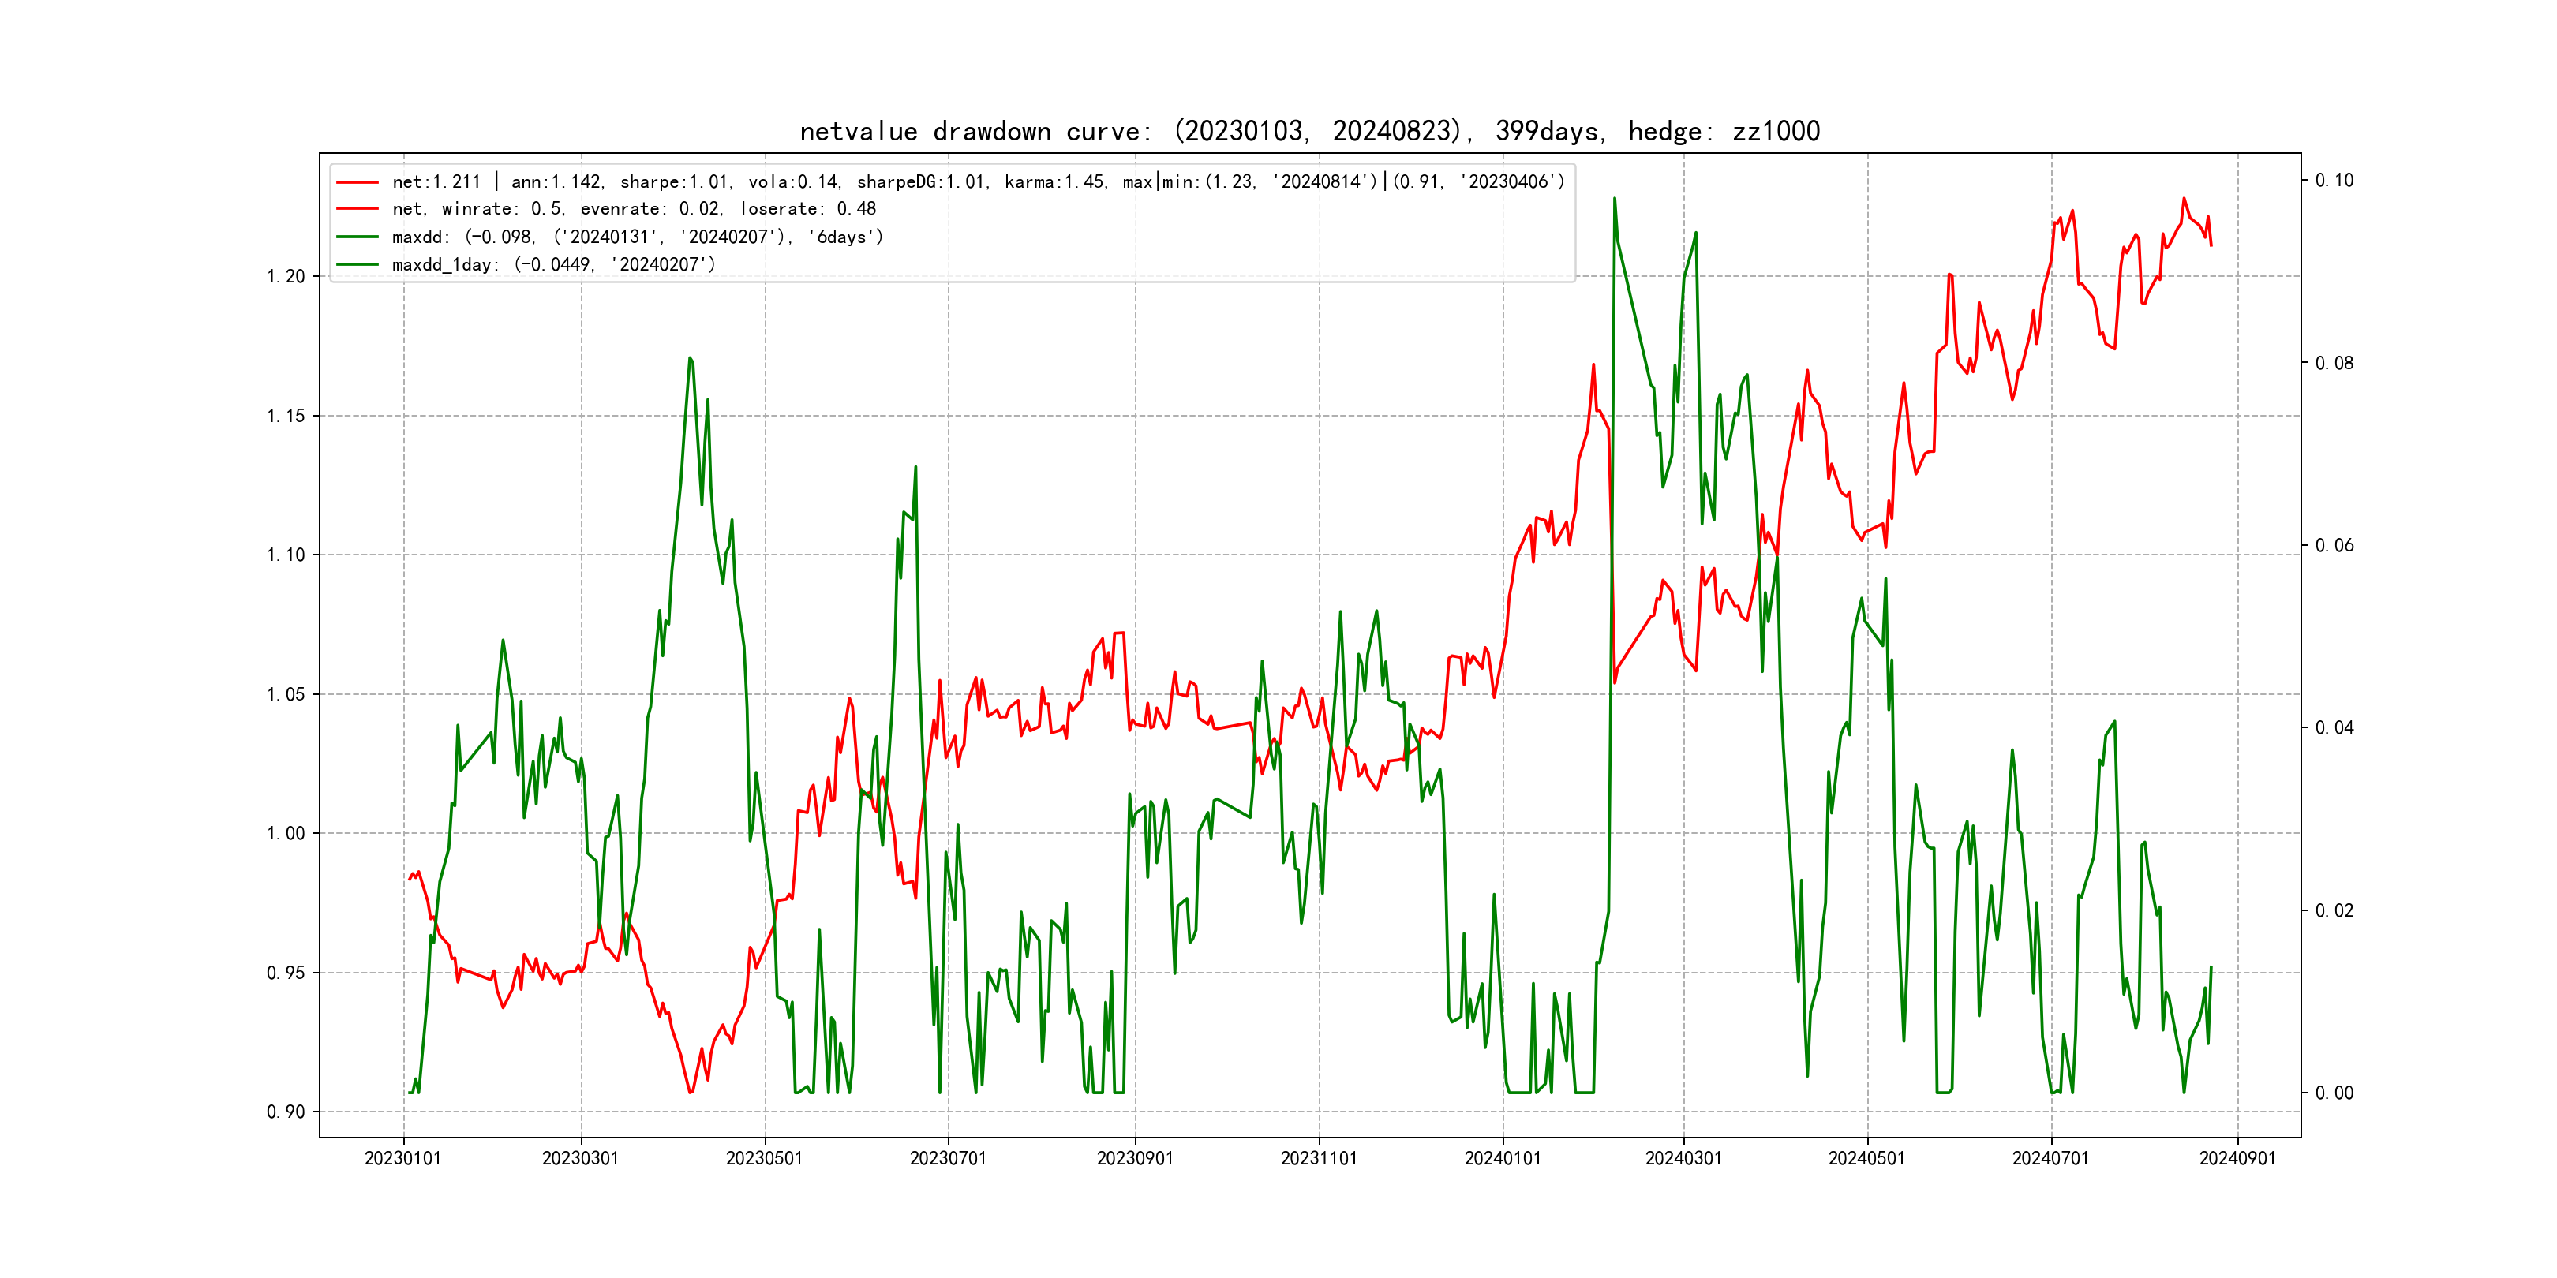Click right y-axis label 0.06
This screenshot has height=1278, width=2557.
(2334, 546)
